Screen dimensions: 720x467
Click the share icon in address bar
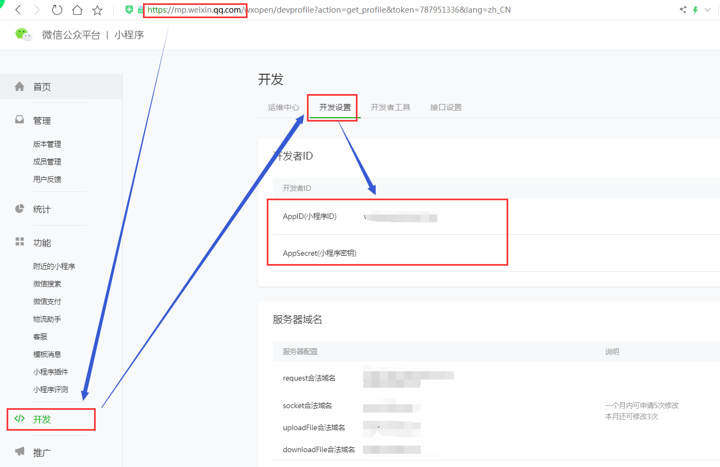(x=683, y=9)
